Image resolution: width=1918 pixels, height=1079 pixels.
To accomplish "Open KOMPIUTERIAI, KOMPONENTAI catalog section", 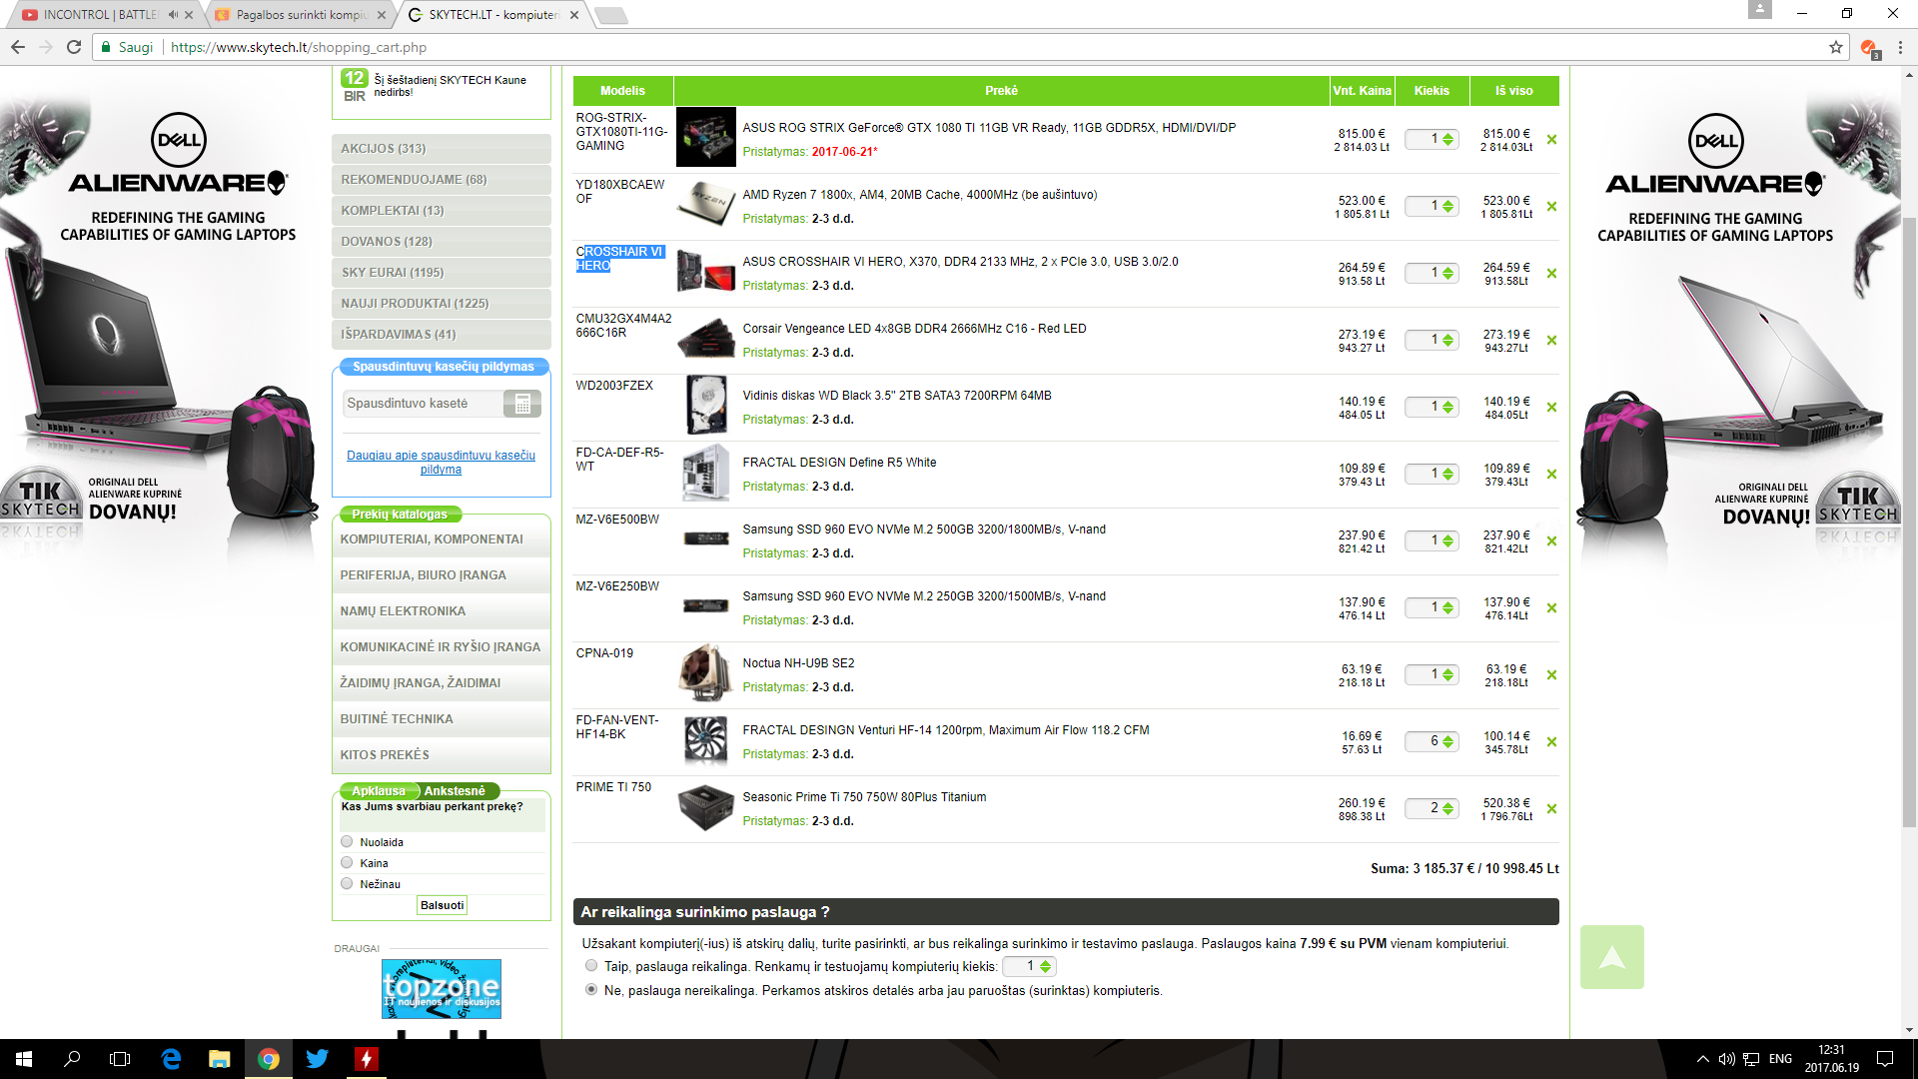I will 441,539.
